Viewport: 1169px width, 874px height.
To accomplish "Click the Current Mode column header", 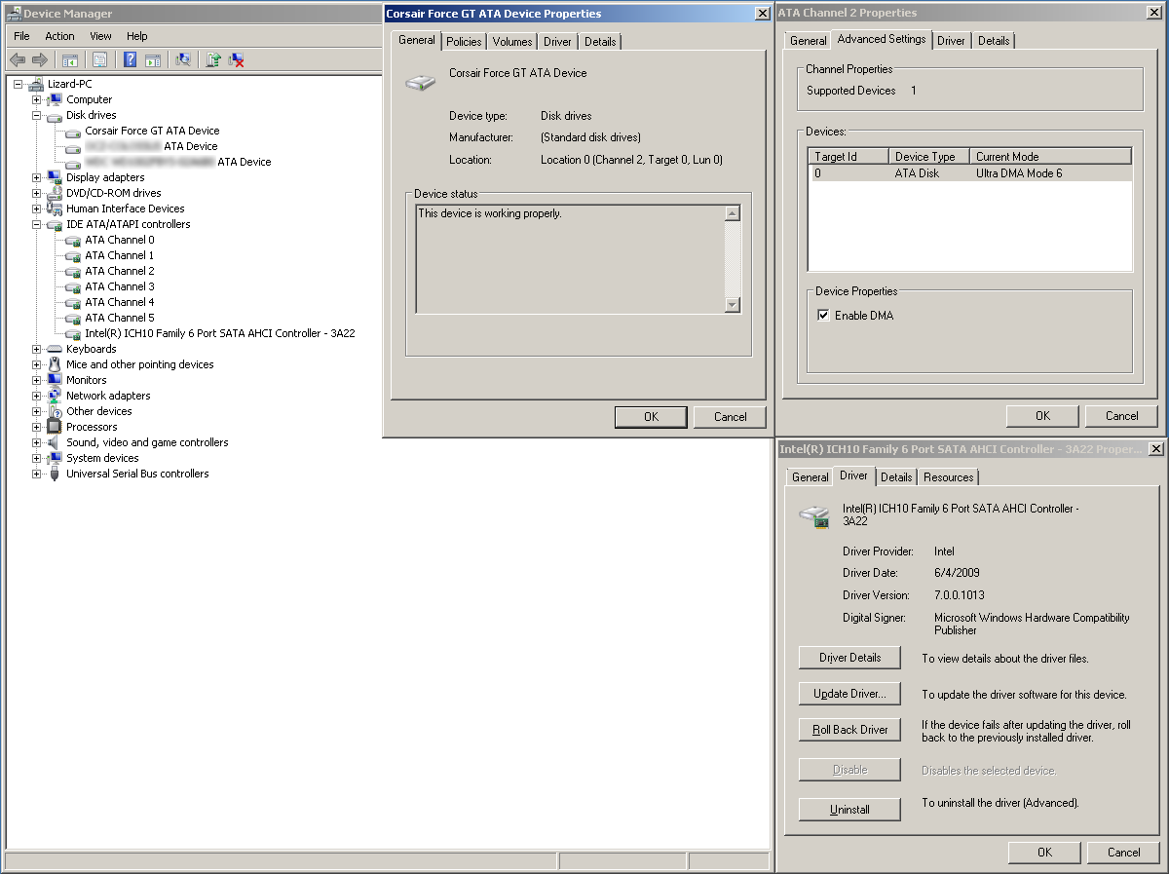I will pyautogui.click(x=1050, y=156).
